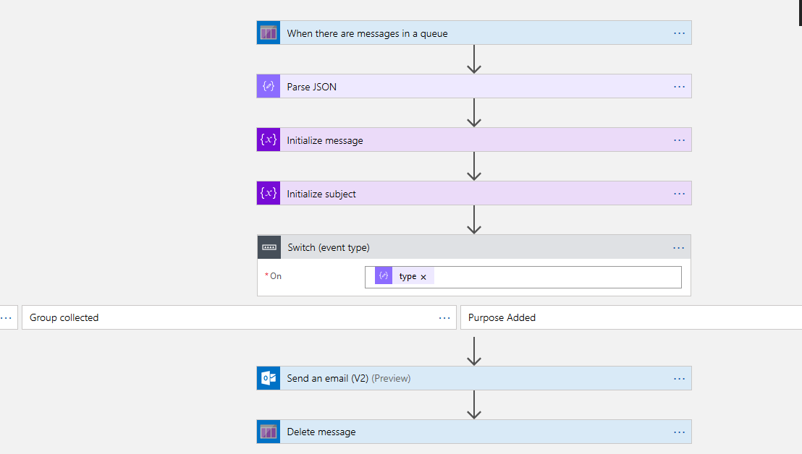Open ellipsis menu for Initialize subject
Viewport: 802px width, 454px height.
tap(679, 194)
